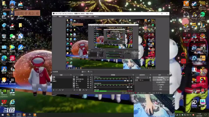The height and width of the screenshot is (117, 209).
Task: Lock the 水印 source
Action: [x=91, y=86]
